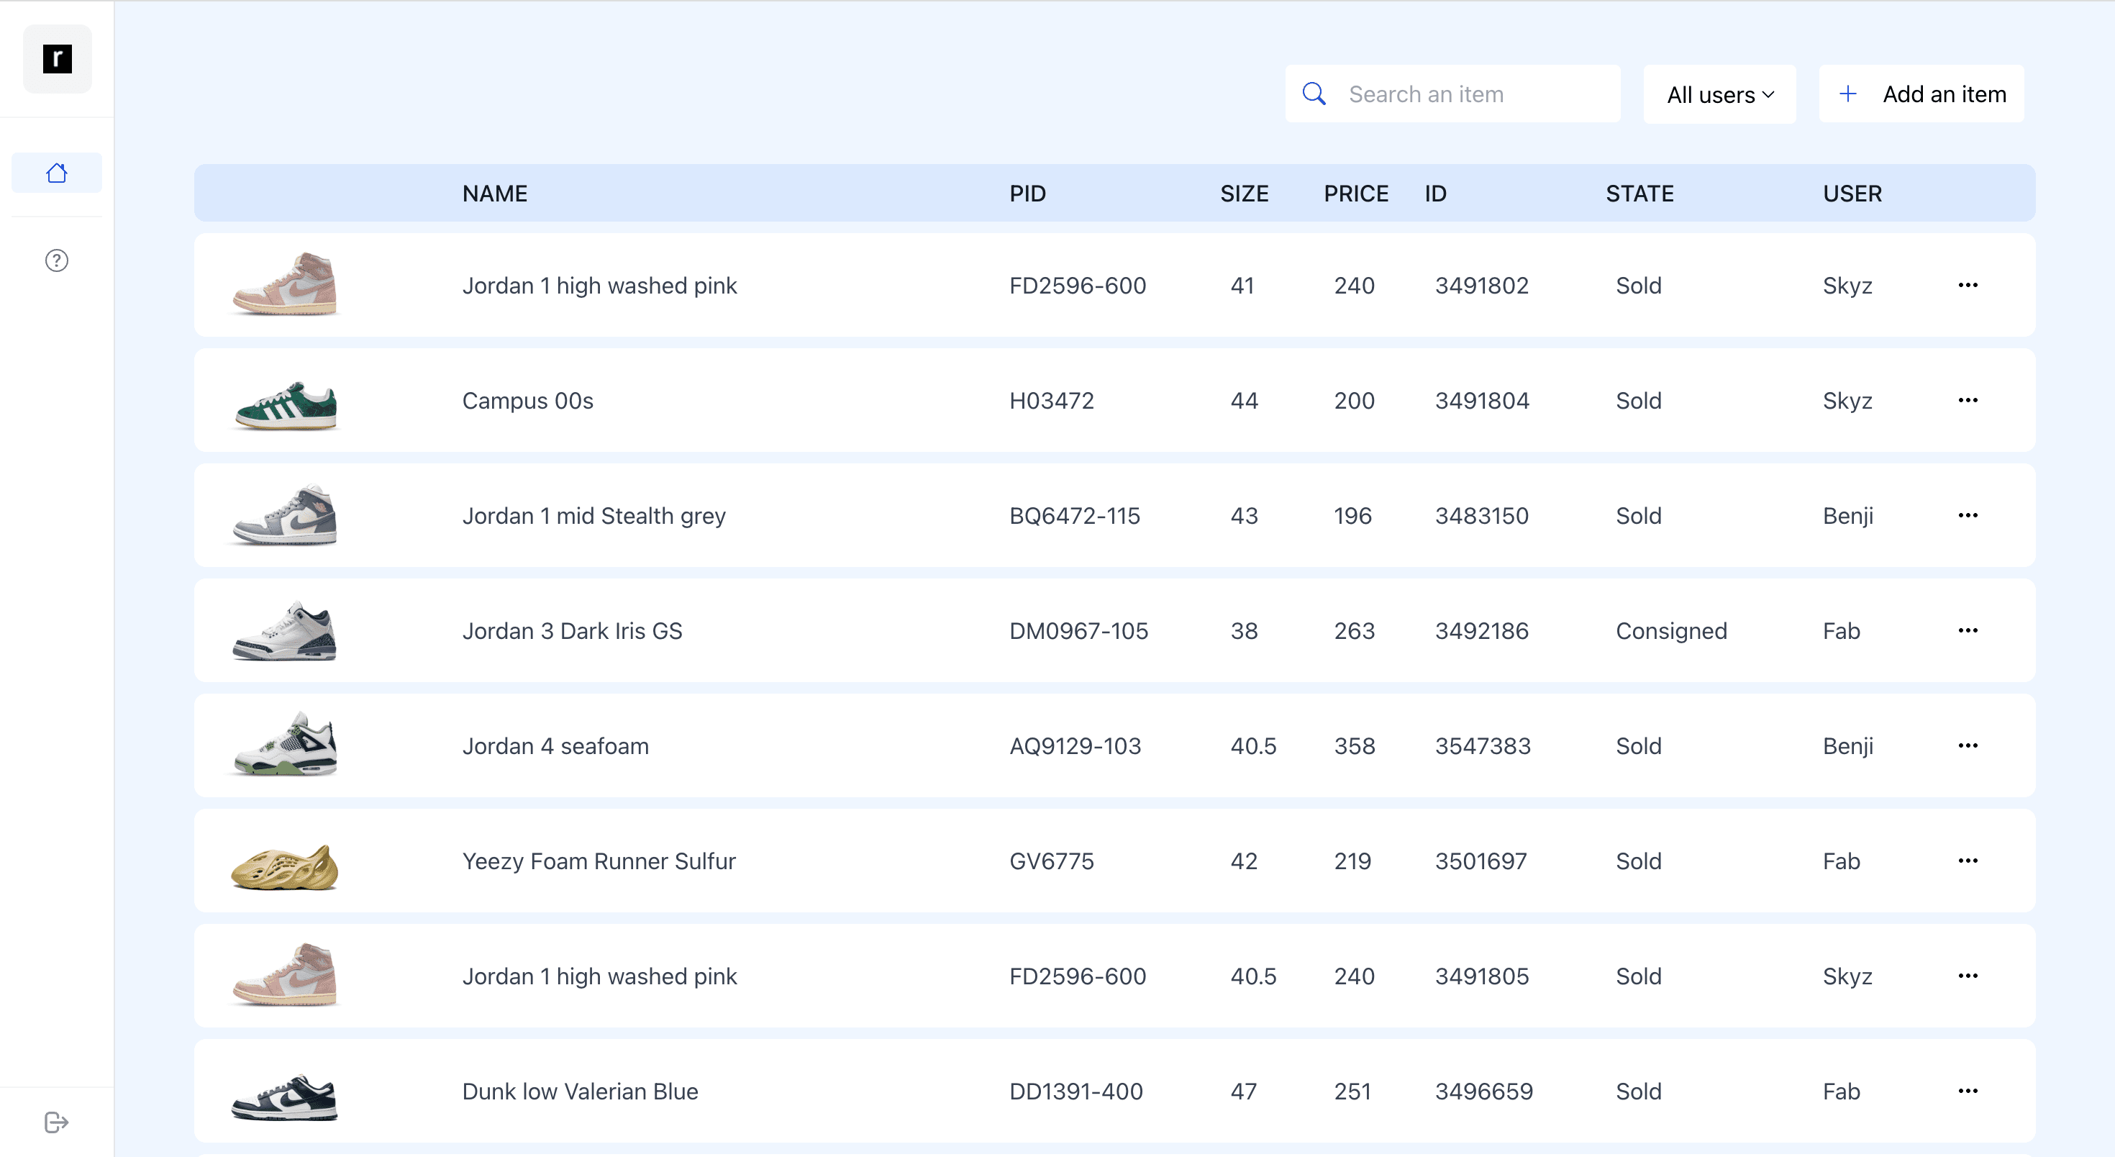Open options menu for Yeezy Foam Runner Sulfur

pyautogui.click(x=1968, y=861)
